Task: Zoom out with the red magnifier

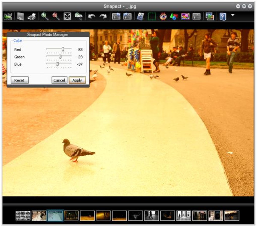Action: click(56, 17)
